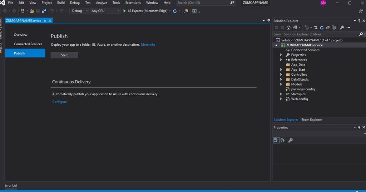Click the Solution Explorer Home icon
Viewport: 366px width, 192px height.
(288, 27)
